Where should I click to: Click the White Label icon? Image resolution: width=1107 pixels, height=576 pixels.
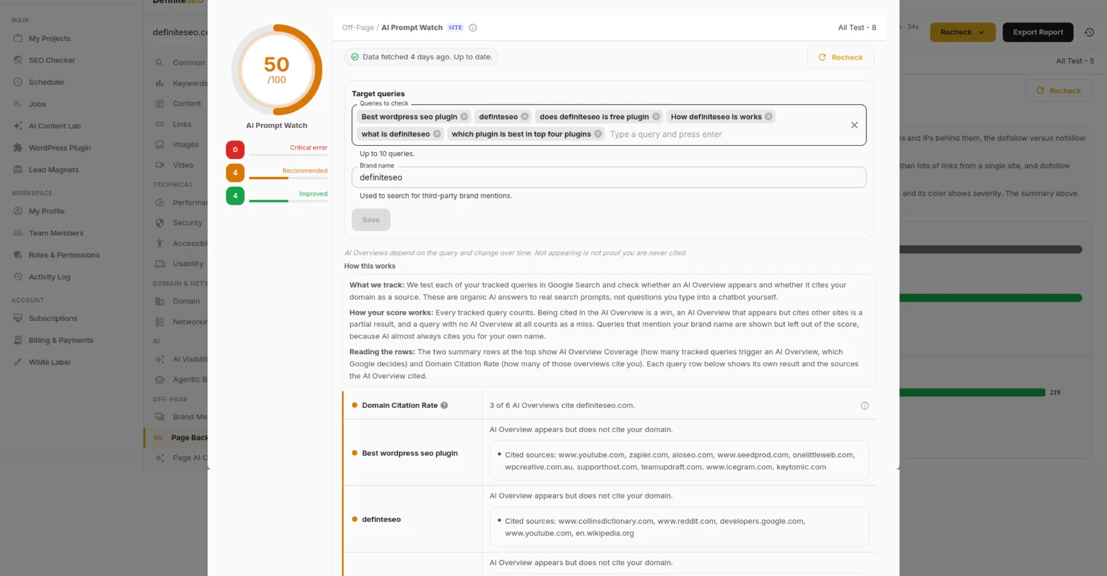coord(18,362)
